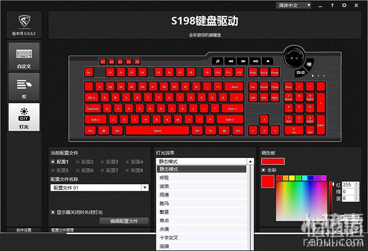This screenshot has height=251, width=368.
Task: Choose 十字交叉 lighting effect
Action: [202, 238]
